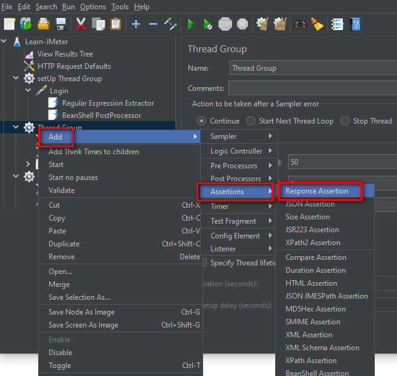Click the Collapse All minus icon
The width and height of the screenshot is (397, 376).
(153, 24)
